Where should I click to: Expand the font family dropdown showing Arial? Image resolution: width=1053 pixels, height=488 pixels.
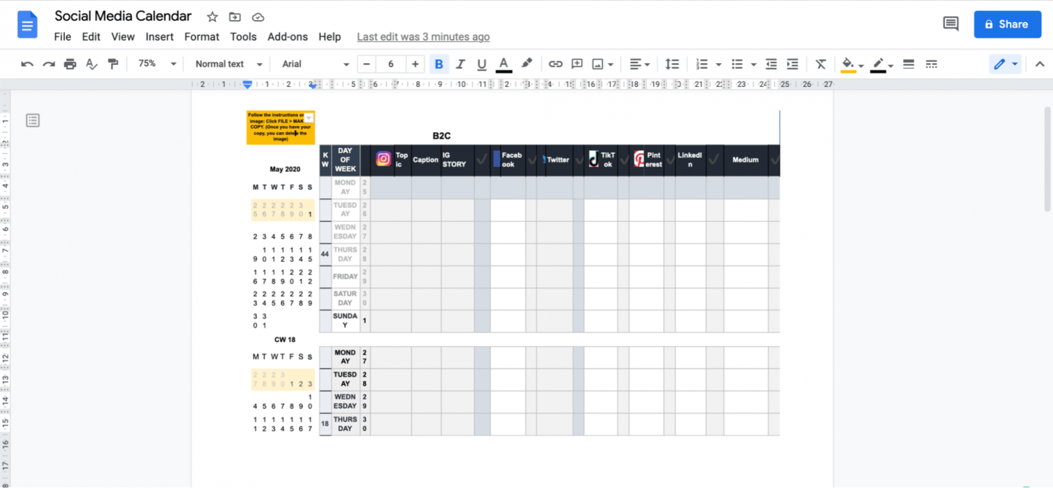313,64
